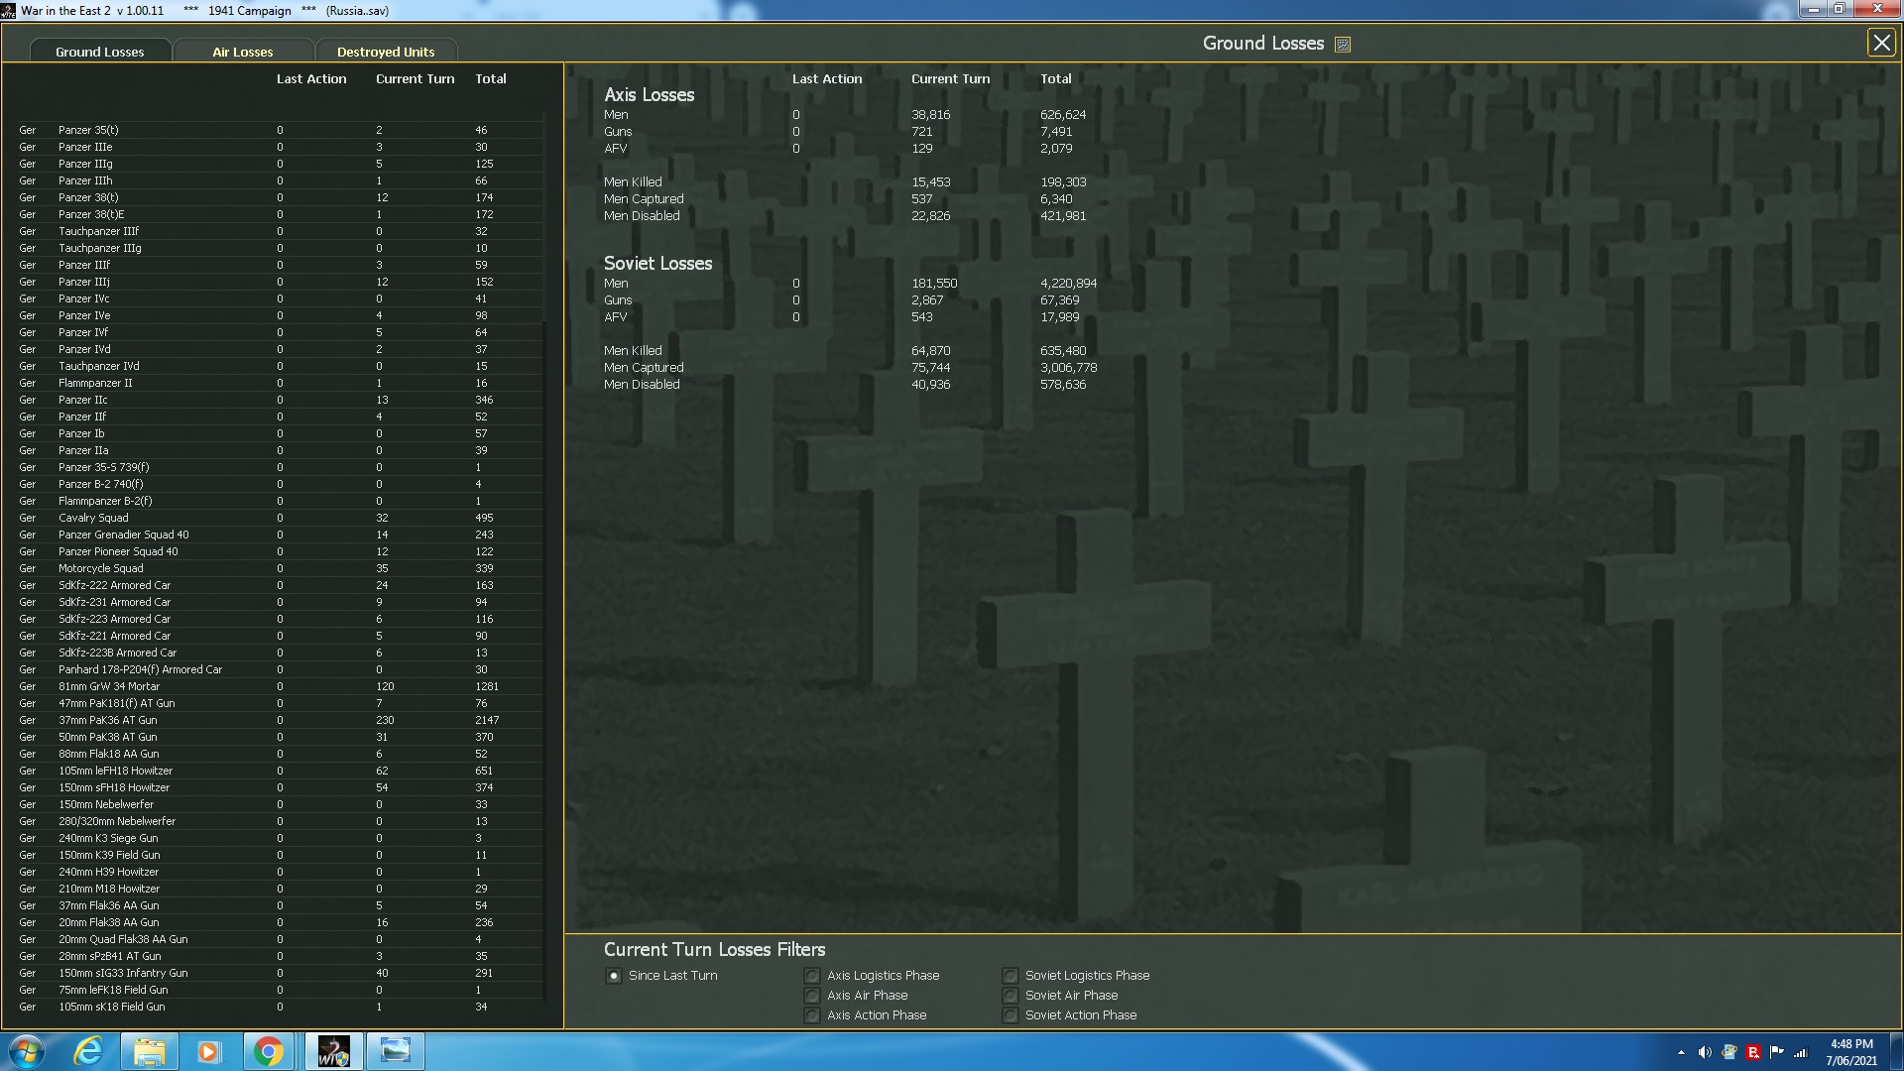Image resolution: width=1904 pixels, height=1071 pixels.
Task: Select the Since Last Turn filter
Action: (614, 976)
